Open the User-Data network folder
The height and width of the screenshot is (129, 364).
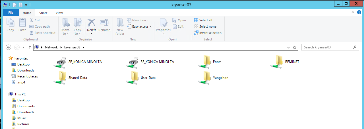coord(141,78)
